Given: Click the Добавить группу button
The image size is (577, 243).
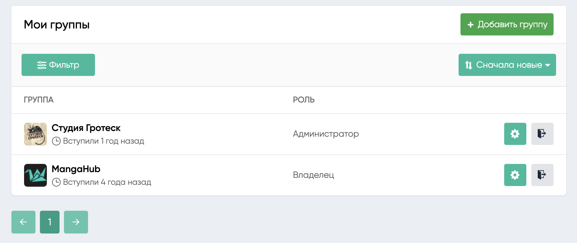Looking at the screenshot, I should click(507, 24).
